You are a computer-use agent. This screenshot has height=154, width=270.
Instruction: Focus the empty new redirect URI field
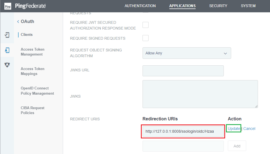[x=183, y=146]
